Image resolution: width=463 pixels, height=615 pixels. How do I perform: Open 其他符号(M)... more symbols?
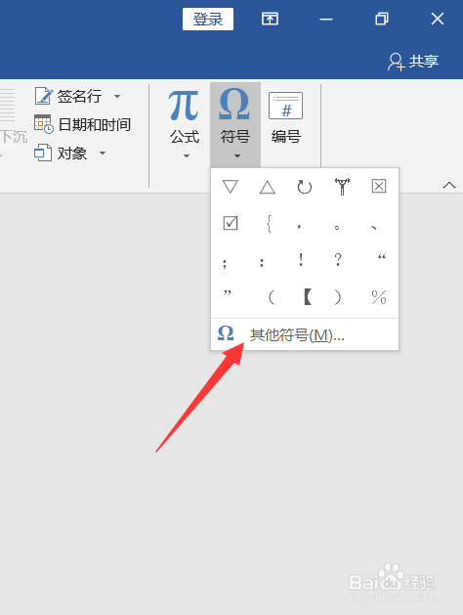pos(305,335)
